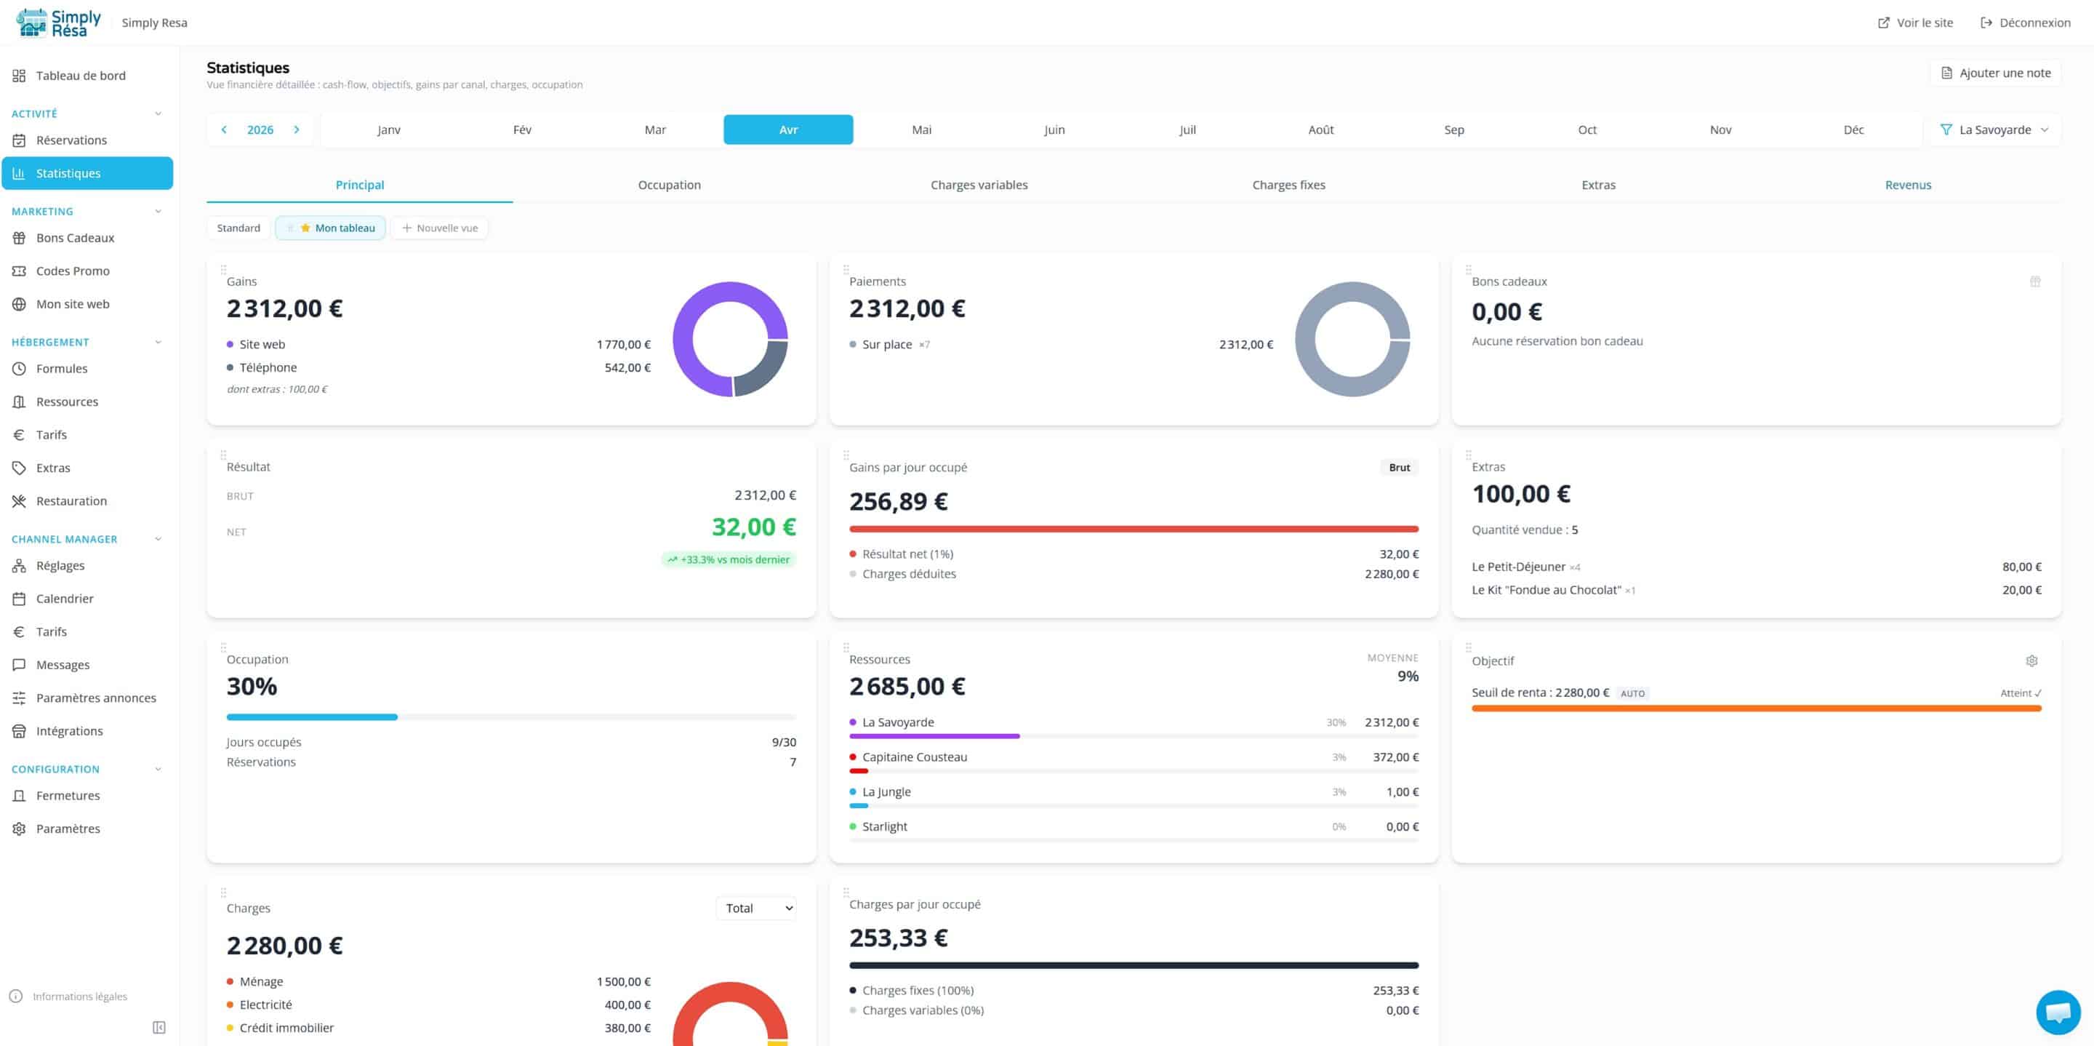Viewport: 2094px width, 1046px height.
Task: Click the Simply Resa logo
Action: click(x=58, y=23)
